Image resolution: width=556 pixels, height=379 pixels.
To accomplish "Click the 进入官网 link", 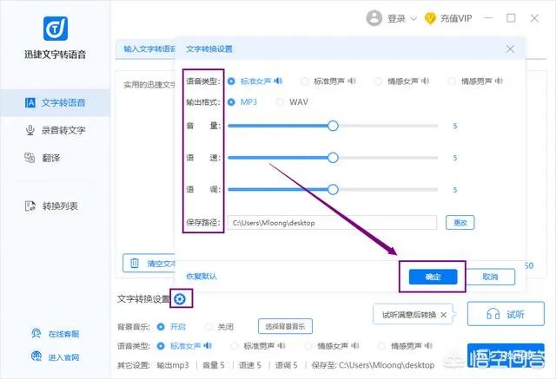I will [x=55, y=357].
